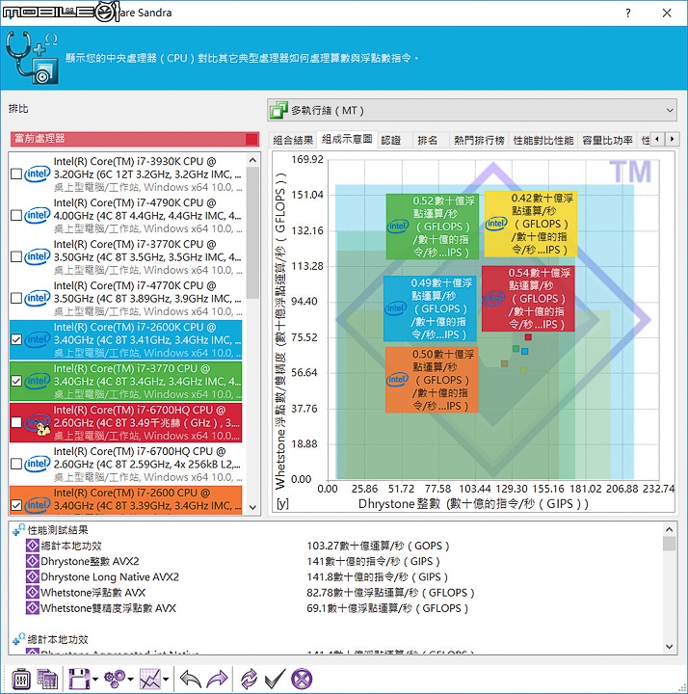The image size is (688, 694).
Task: Switch to 熱門排行榜 tab
Action: pos(479,141)
